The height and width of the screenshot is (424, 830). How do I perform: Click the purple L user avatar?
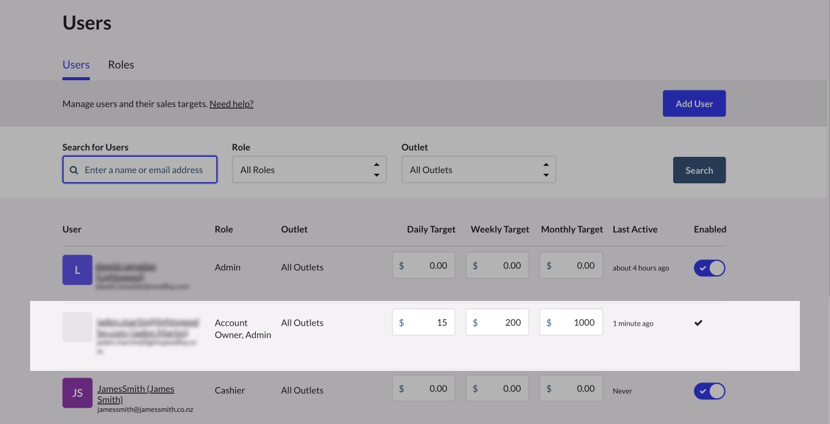point(77,270)
